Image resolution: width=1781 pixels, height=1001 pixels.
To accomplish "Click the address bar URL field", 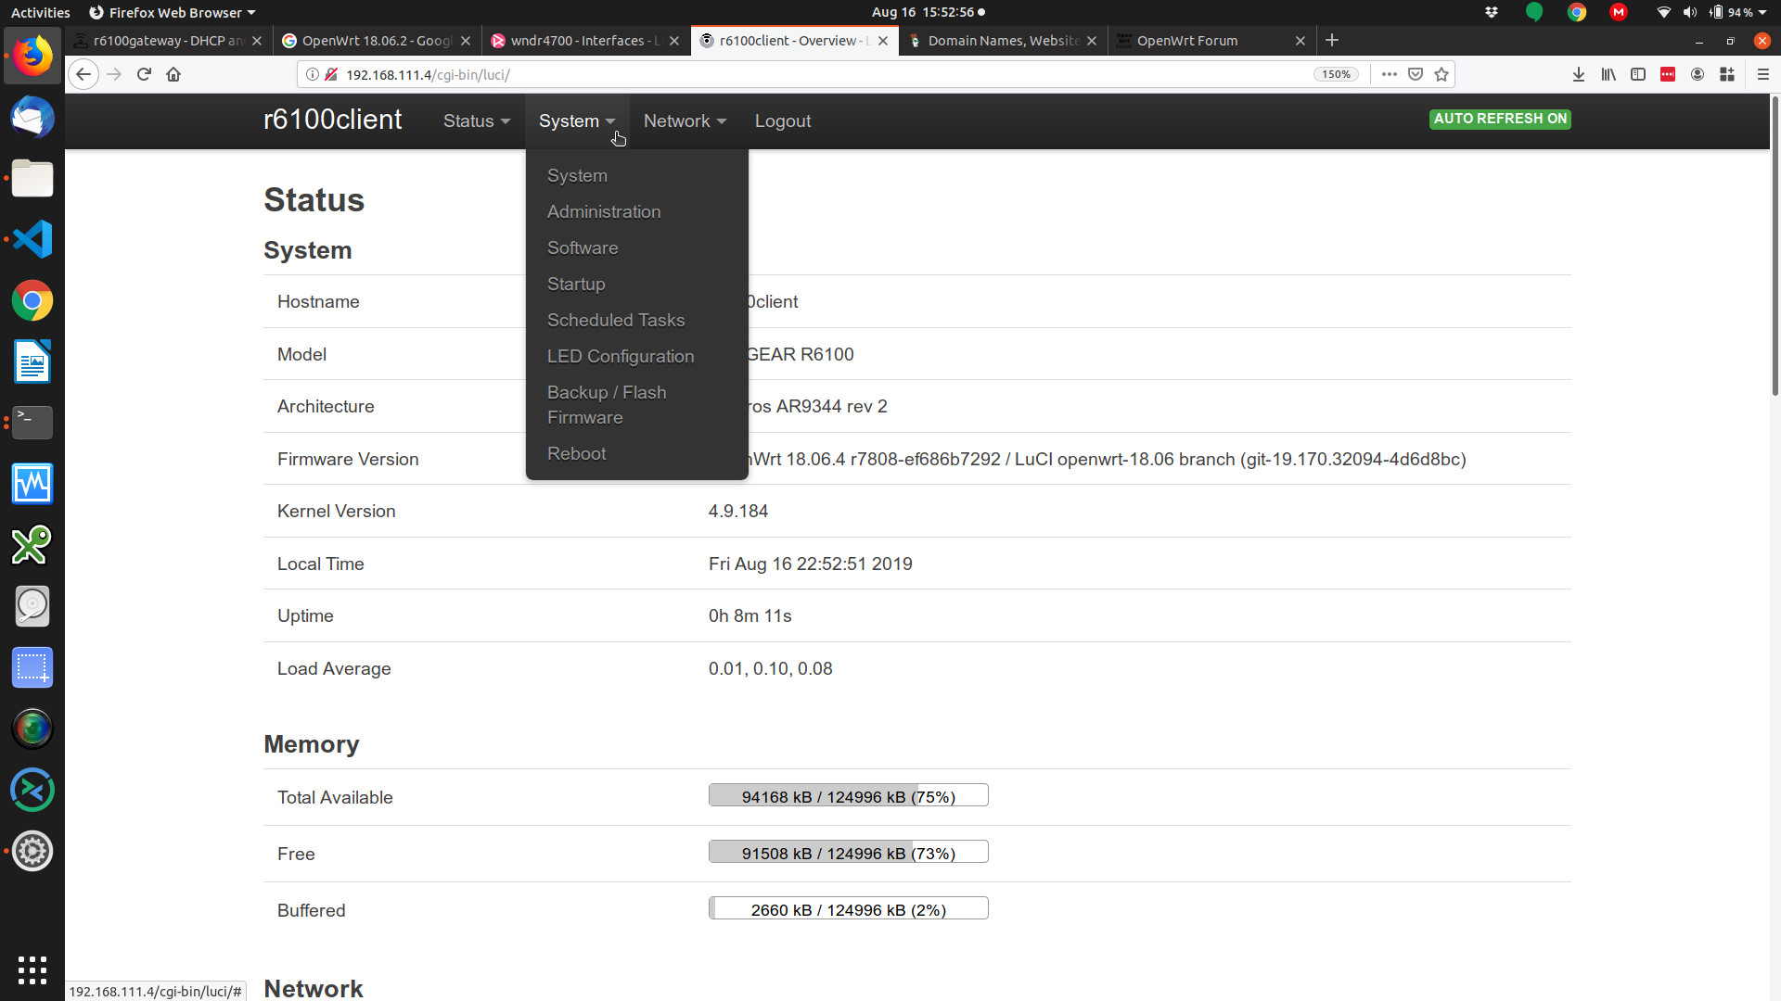I will (x=816, y=74).
